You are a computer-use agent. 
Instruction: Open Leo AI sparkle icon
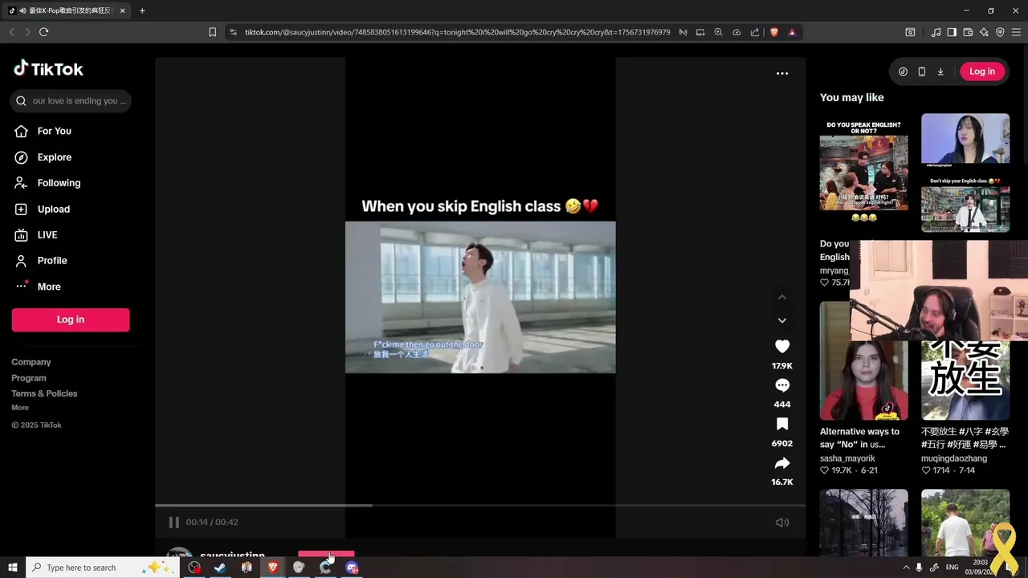[x=984, y=32]
